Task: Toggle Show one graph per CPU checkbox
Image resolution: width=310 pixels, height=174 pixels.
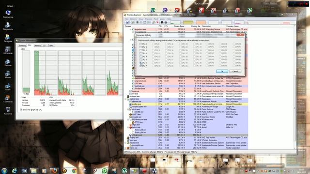Action: (21, 110)
